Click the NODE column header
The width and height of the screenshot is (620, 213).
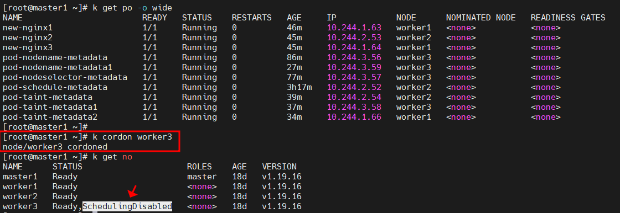pyautogui.click(x=406, y=18)
